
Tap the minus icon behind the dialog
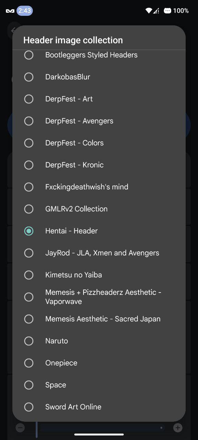point(20,428)
